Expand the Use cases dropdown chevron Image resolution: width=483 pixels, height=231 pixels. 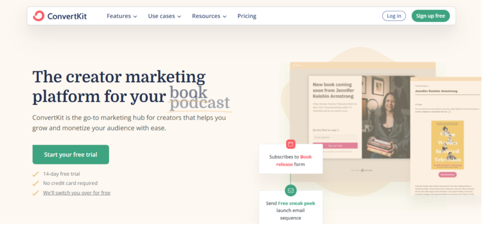pyautogui.click(x=179, y=16)
